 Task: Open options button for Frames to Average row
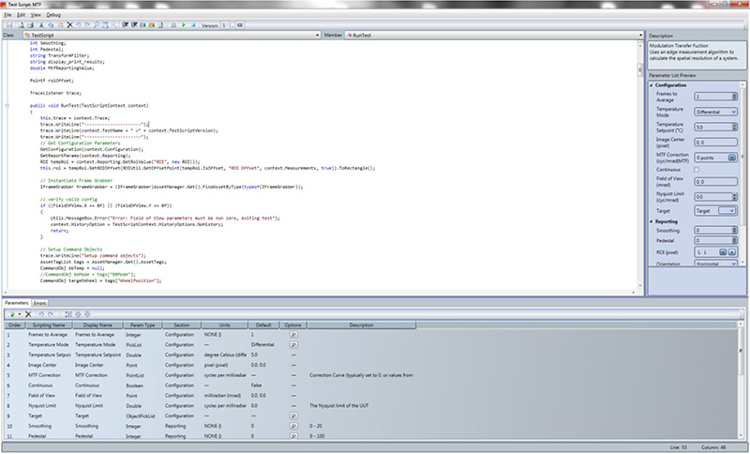293,333
